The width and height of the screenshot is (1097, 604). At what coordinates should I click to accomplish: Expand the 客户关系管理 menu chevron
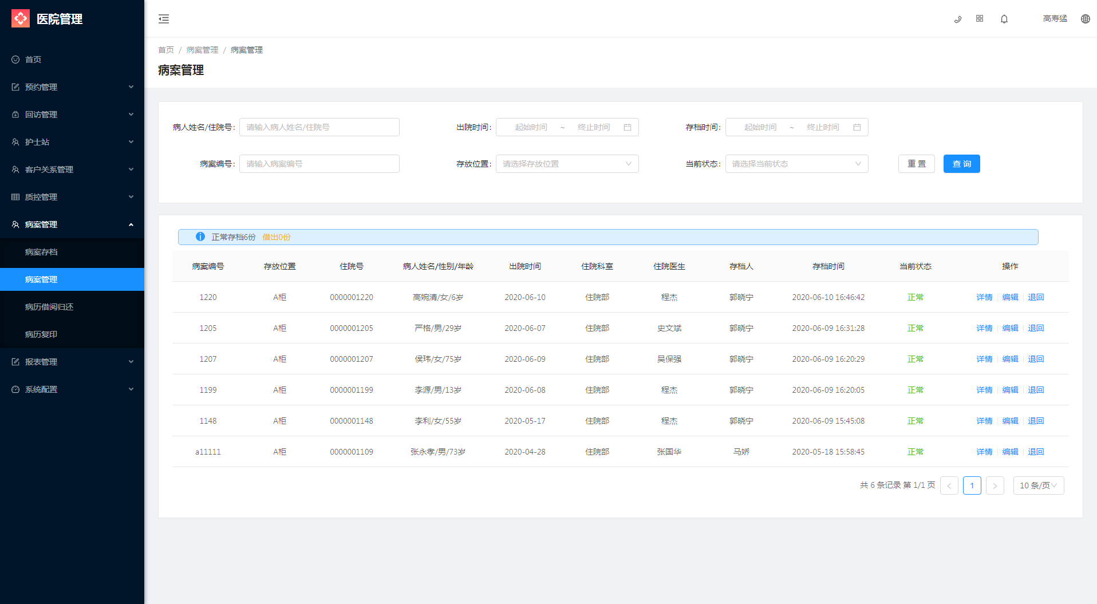click(x=131, y=169)
